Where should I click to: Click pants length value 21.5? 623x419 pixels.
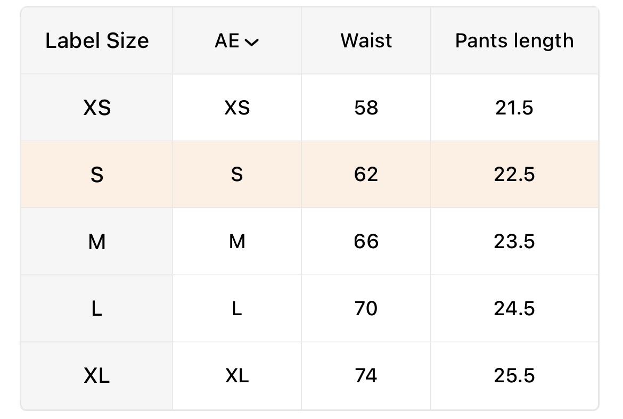(514, 108)
